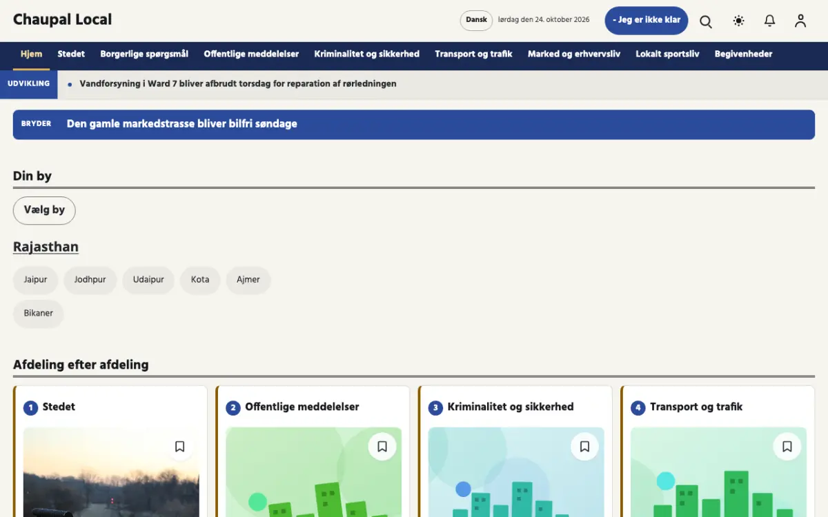Open Offentlige meddelelser section card heading
Image resolution: width=828 pixels, height=517 pixels.
(x=302, y=407)
